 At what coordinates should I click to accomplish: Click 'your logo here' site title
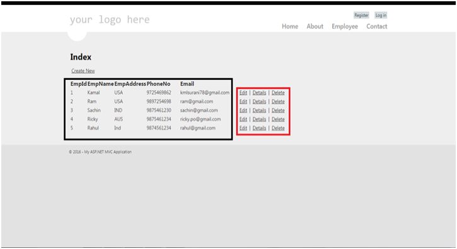click(110, 19)
